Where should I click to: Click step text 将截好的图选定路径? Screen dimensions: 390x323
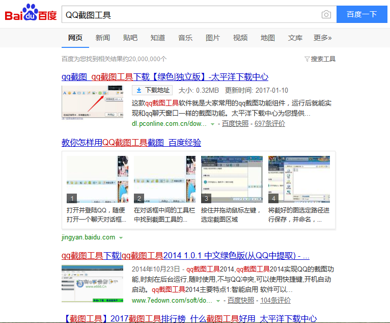pyautogui.click(x=299, y=215)
